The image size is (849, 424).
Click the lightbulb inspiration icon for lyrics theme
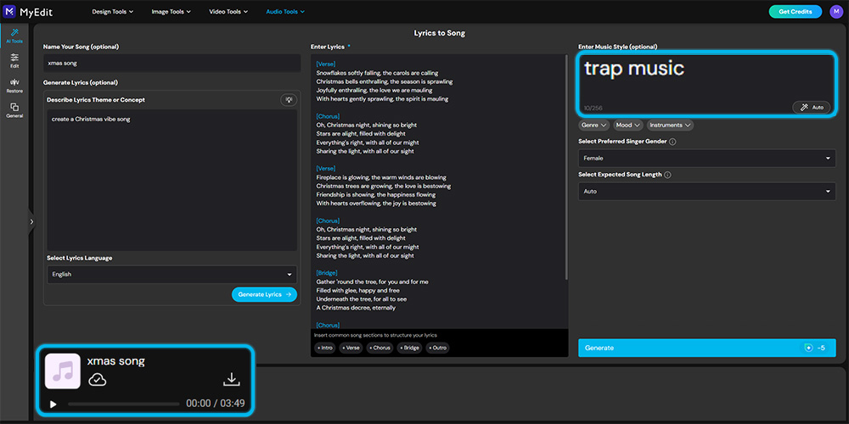[290, 100]
